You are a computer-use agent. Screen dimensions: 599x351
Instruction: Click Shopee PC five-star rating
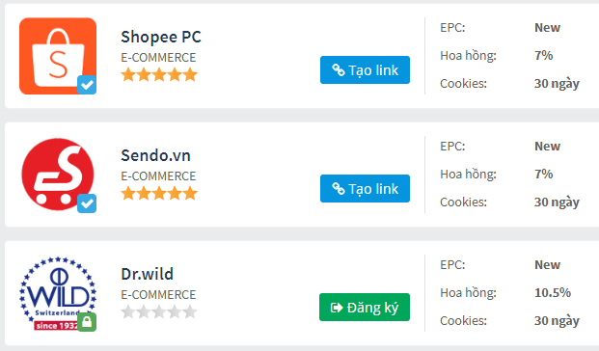tap(159, 74)
